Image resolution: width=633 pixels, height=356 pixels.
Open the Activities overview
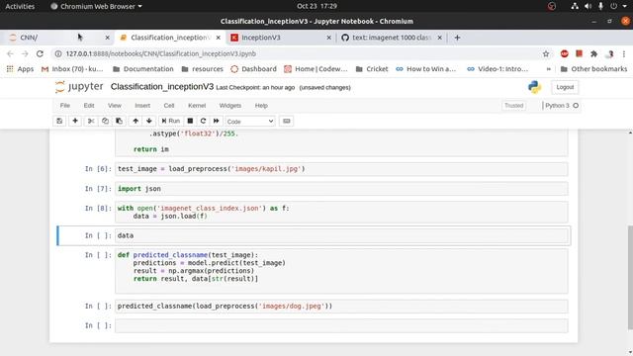[x=20, y=6]
